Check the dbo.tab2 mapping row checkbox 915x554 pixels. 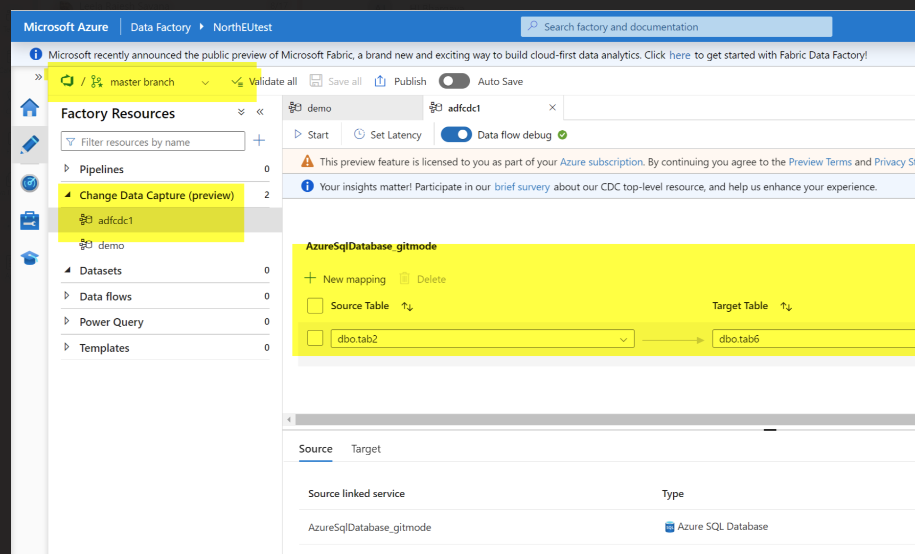[x=315, y=338]
